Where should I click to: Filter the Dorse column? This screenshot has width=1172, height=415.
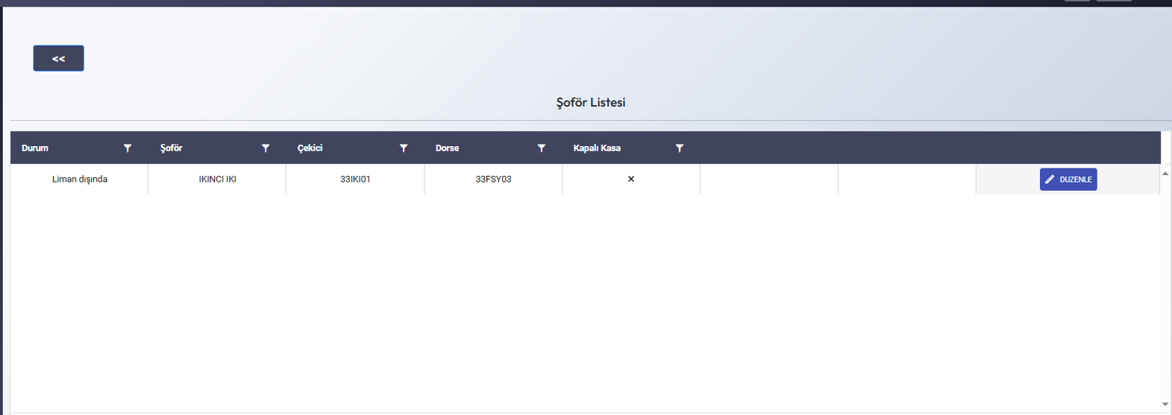click(x=542, y=148)
